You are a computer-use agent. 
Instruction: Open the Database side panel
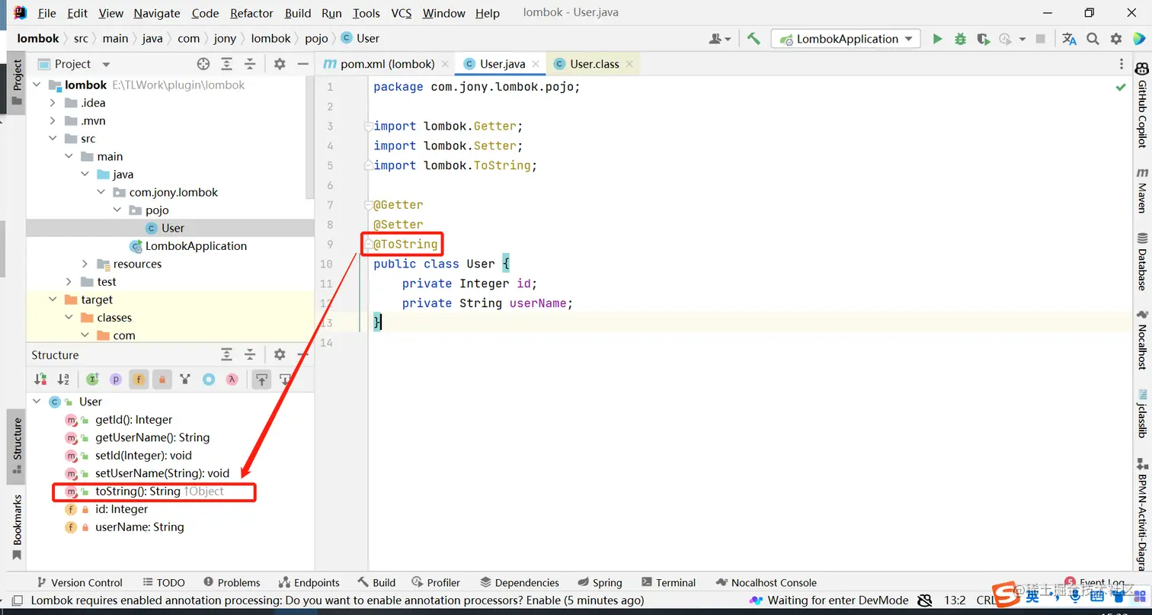1141,261
